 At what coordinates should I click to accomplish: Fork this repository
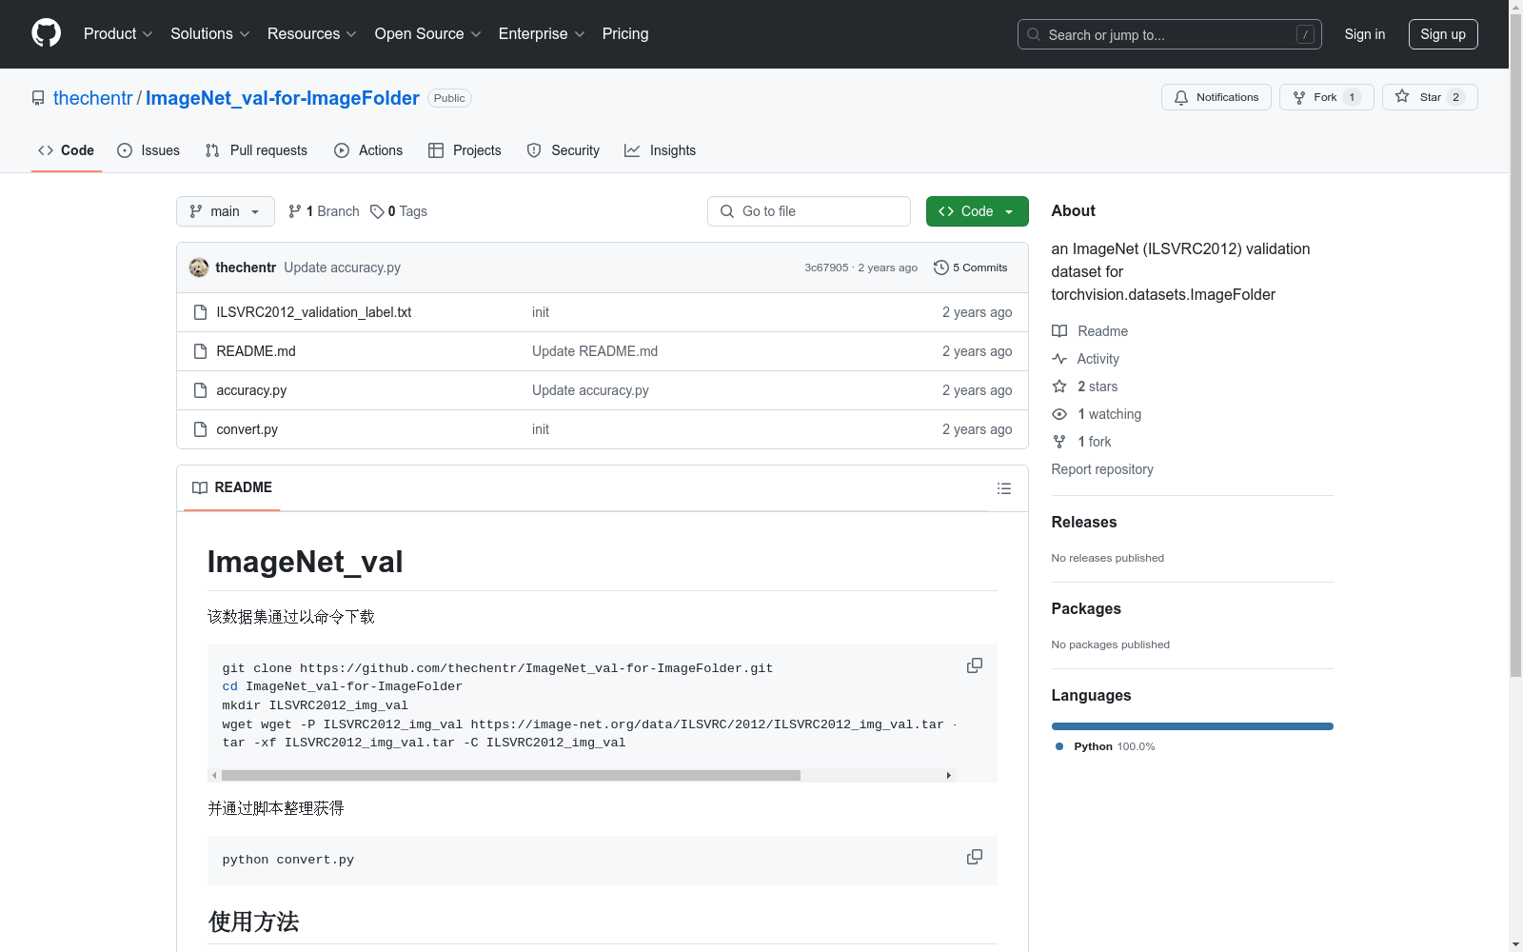(x=1327, y=97)
